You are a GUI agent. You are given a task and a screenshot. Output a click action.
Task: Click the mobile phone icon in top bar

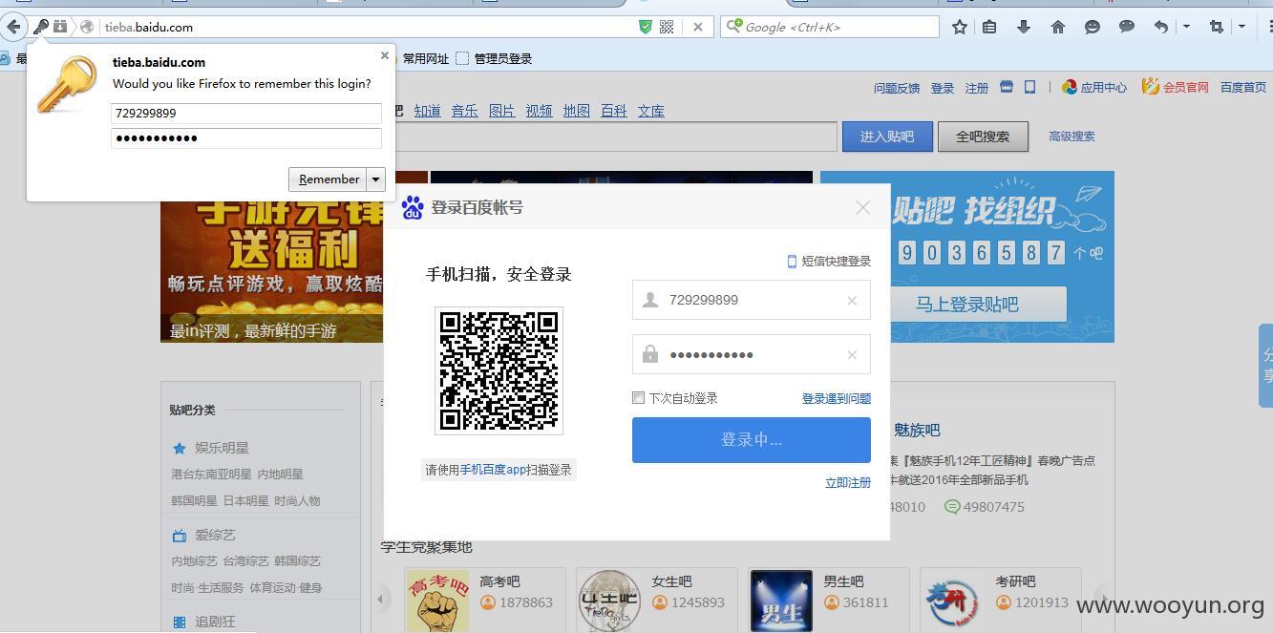(x=1030, y=87)
